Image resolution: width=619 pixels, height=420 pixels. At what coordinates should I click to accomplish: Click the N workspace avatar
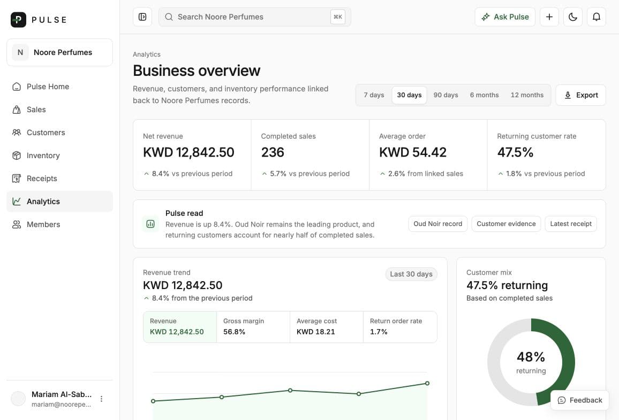point(20,52)
